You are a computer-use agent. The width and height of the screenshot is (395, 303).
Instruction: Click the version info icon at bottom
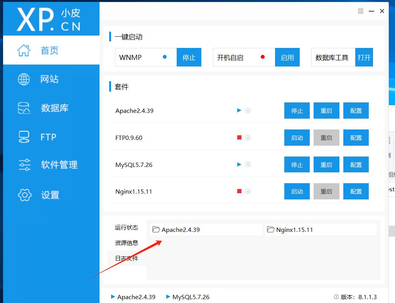[x=336, y=297]
